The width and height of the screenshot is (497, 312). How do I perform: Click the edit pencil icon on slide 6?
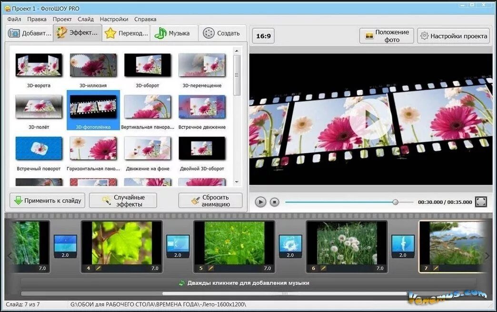coord(323,268)
